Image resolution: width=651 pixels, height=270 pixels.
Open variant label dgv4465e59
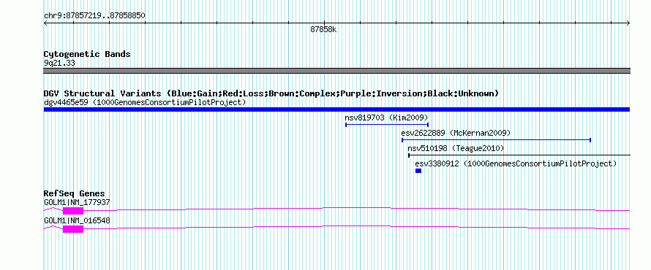coord(145,102)
